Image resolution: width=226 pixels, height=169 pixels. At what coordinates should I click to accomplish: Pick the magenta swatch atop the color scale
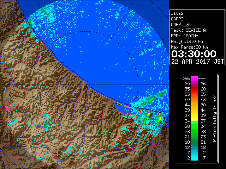[194, 79]
